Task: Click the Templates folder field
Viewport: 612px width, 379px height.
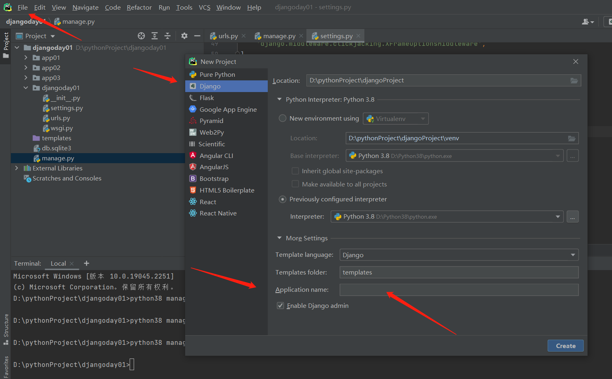Action: (x=459, y=272)
